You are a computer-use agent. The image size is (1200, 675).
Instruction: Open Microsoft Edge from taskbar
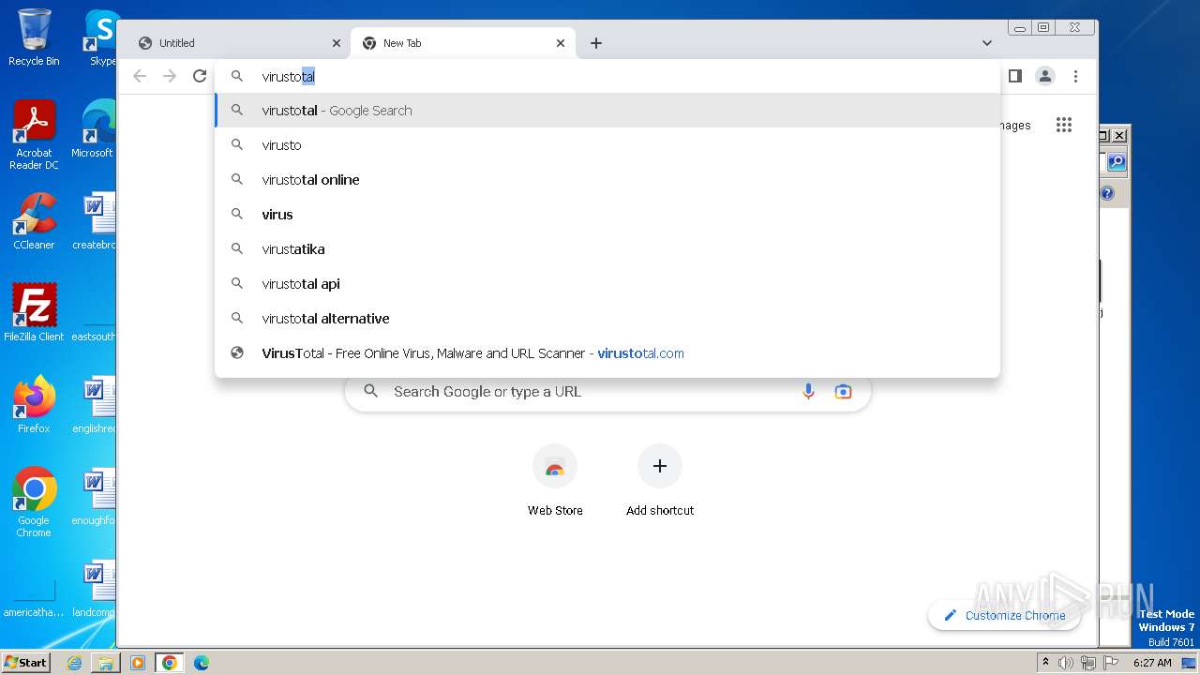[x=202, y=663]
